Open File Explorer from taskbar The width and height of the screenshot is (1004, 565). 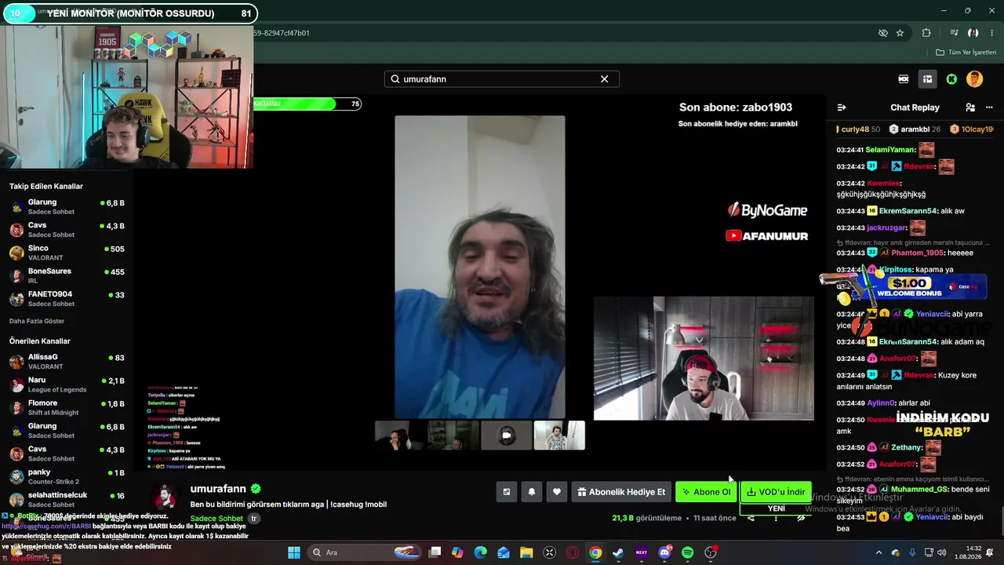pos(526,552)
